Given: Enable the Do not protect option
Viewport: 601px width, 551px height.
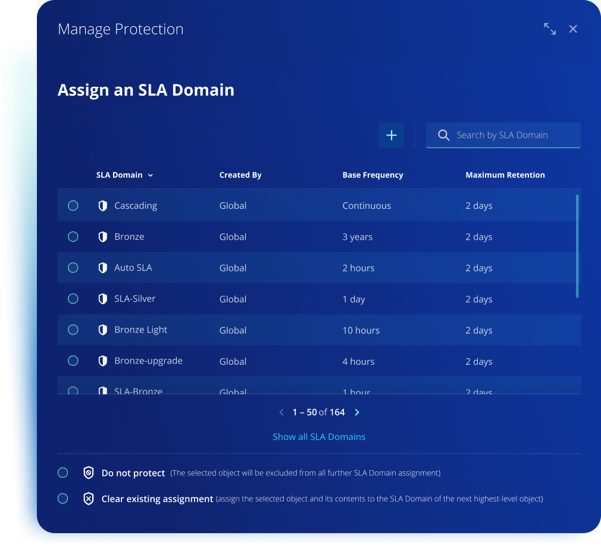Looking at the screenshot, I should click(x=62, y=472).
